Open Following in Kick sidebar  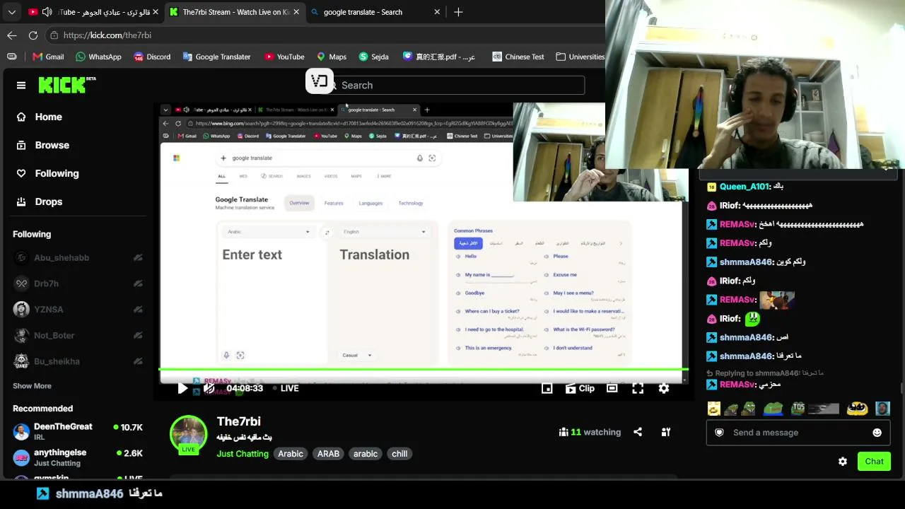pos(47,173)
